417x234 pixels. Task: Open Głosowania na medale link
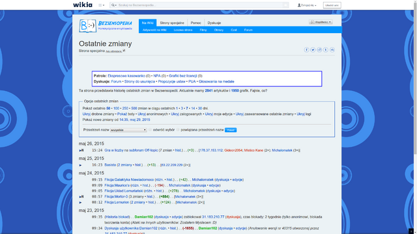(x=216, y=81)
